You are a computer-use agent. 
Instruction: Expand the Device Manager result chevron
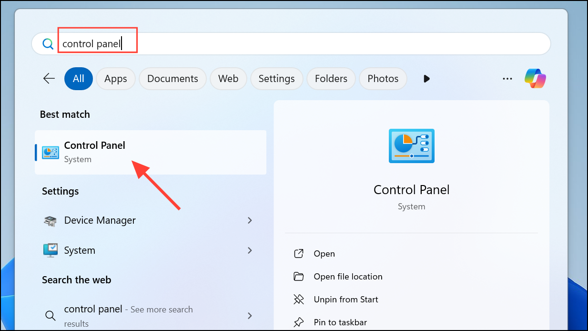pos(250,220)
